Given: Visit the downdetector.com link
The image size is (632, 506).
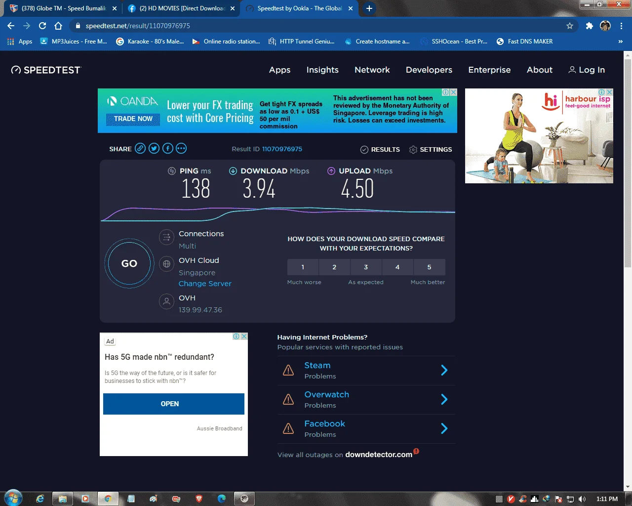Looking at the screenshot, I should point(379,455).
